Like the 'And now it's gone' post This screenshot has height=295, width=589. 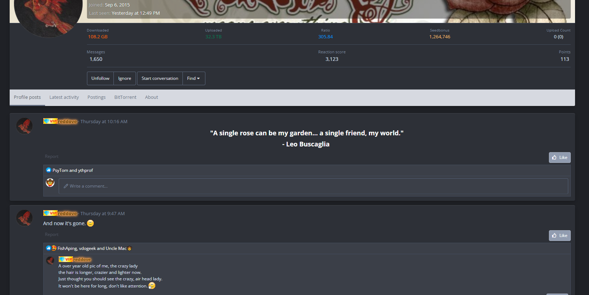560,236
